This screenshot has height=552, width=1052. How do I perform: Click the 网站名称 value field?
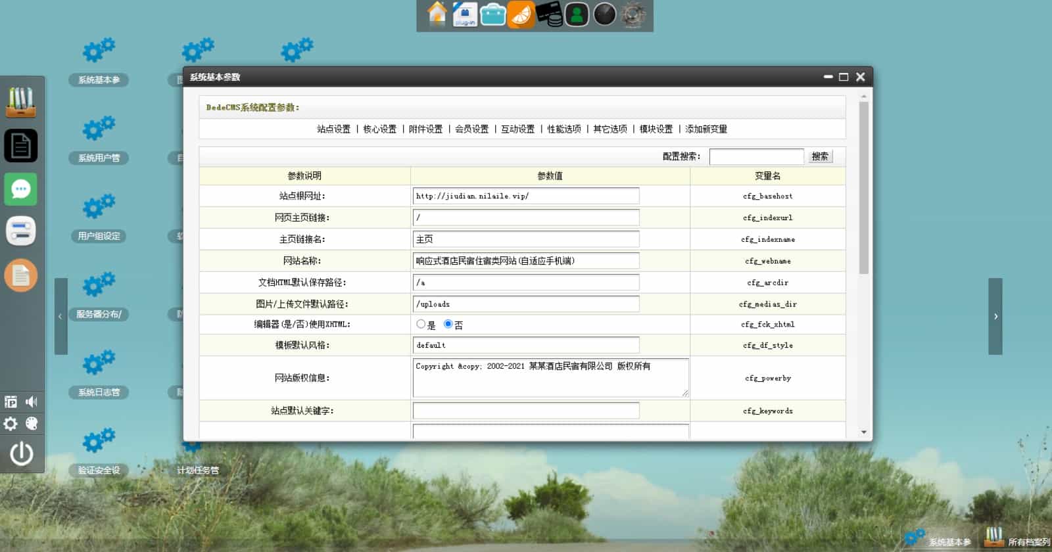point(526,261)
